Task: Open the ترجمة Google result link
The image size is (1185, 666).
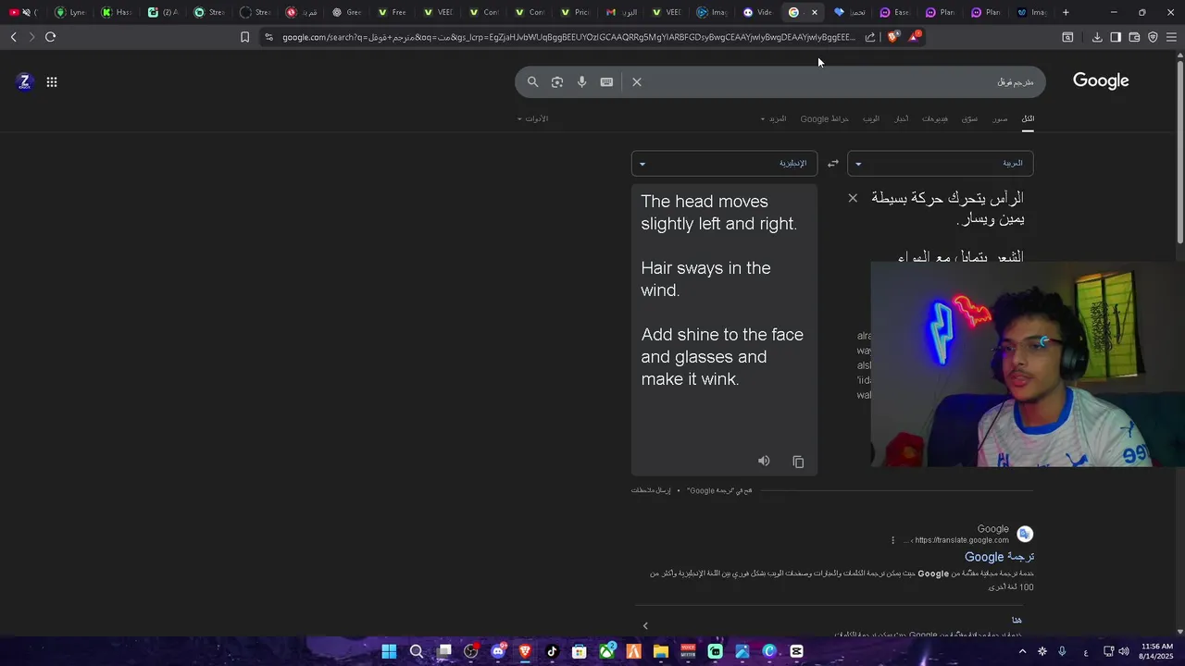Action: (x=999, y=557)
